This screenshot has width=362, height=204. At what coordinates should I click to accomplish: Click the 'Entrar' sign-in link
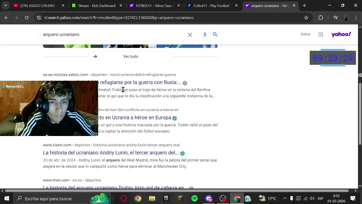tap(305, 34)
